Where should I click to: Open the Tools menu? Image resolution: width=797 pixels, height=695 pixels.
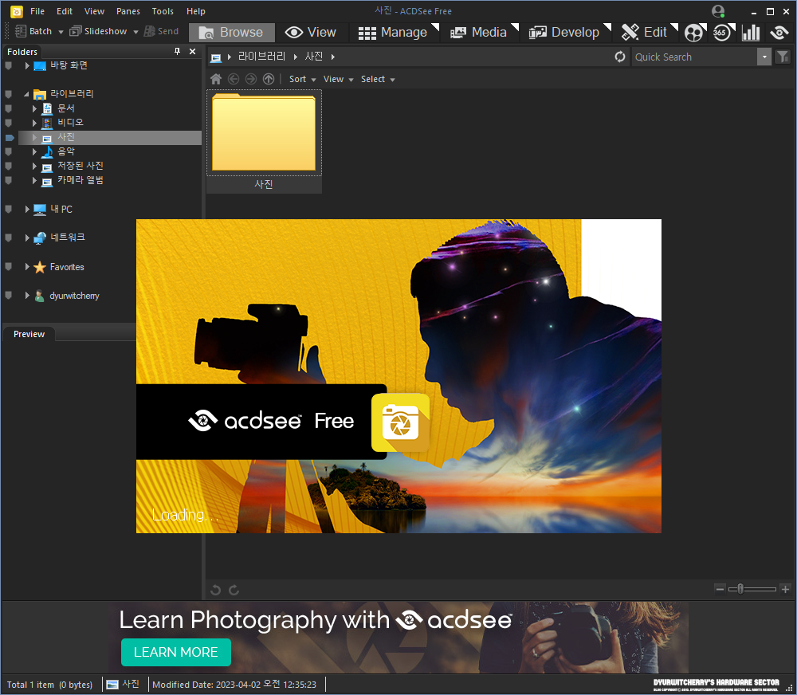pos(163,11)
